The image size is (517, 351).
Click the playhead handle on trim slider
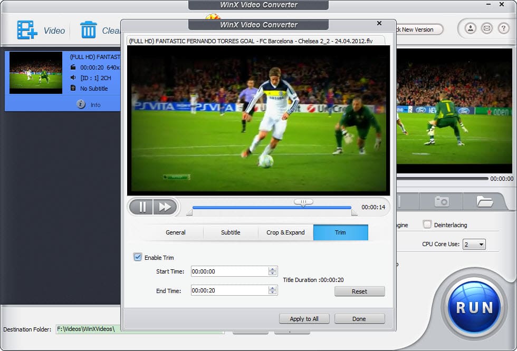303,202
